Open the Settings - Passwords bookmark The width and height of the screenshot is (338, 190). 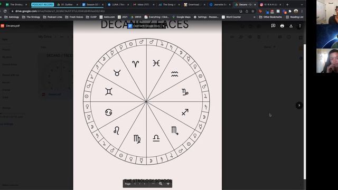(206, 17)
